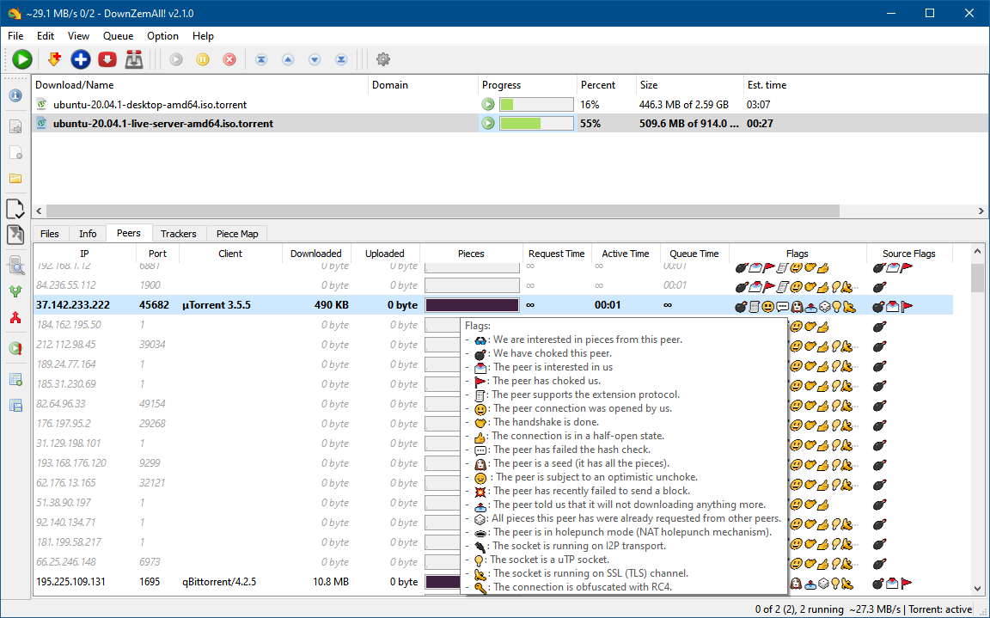This screenshot has width=990, height=618.
Task: Click the green Start queue play button
Action: tap(22, 59)
